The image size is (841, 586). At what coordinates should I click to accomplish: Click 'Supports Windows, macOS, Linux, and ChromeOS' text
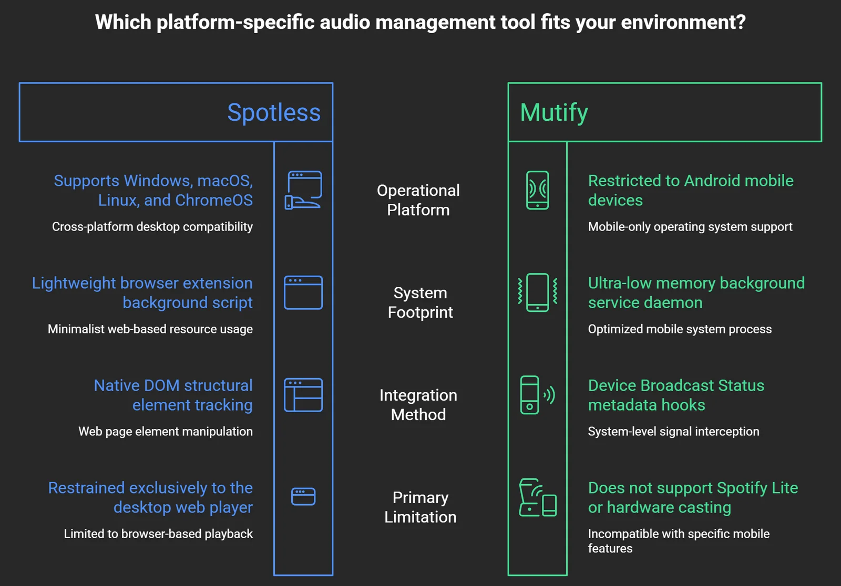(x=153, y=190)
